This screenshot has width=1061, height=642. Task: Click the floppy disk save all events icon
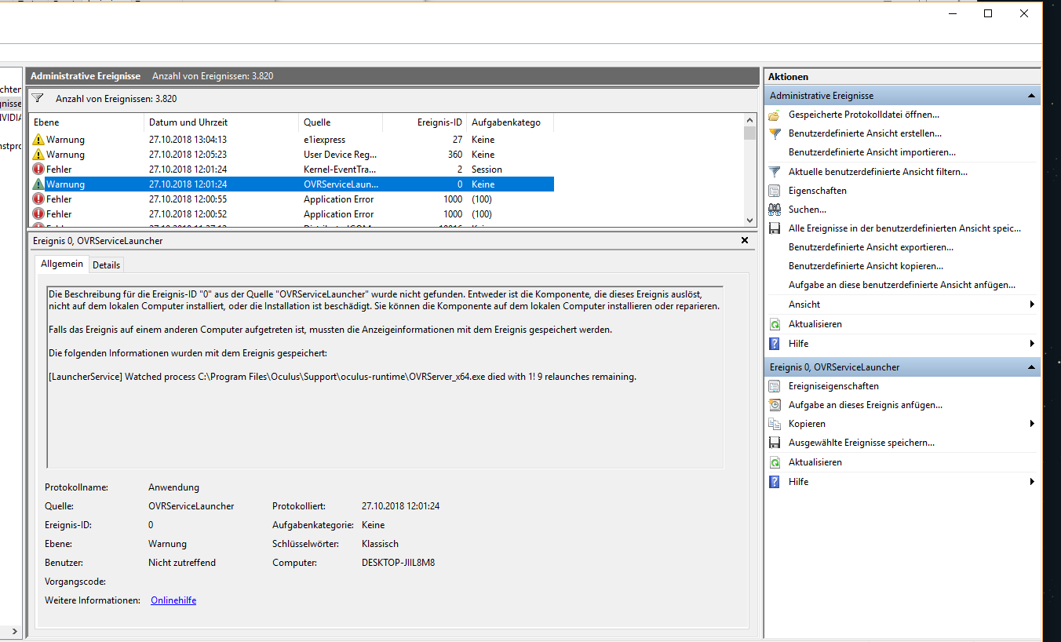pyautogui.click(x=775, y=228)
